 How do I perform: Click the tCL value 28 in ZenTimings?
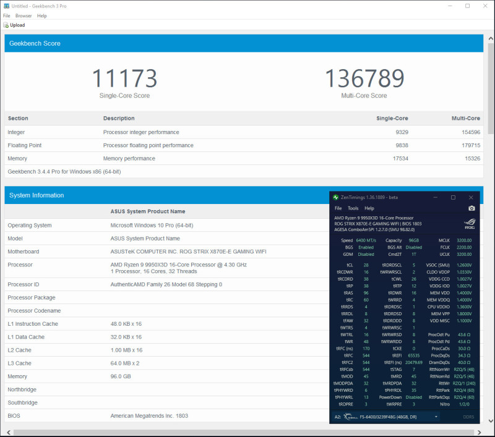point(366,265)
